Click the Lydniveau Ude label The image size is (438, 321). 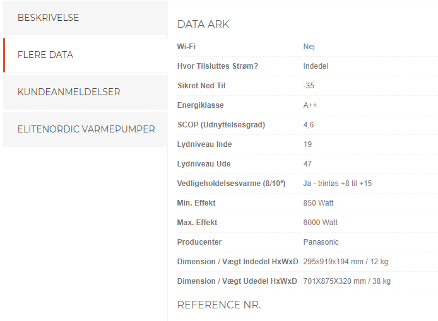[x=204, y=164]
